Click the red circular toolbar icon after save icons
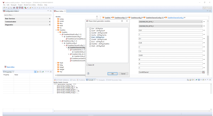This screenshot has height=116, width=213. [14, 8]
